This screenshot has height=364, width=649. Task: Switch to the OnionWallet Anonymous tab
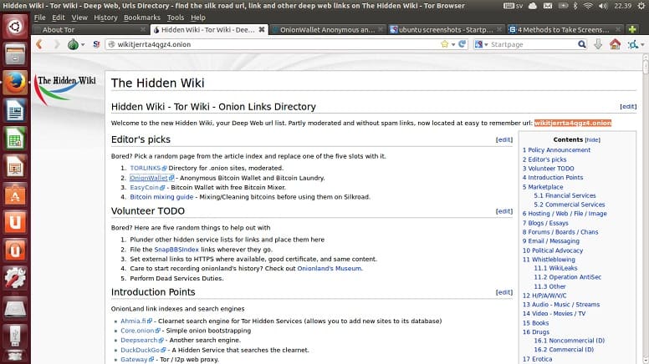327,30
